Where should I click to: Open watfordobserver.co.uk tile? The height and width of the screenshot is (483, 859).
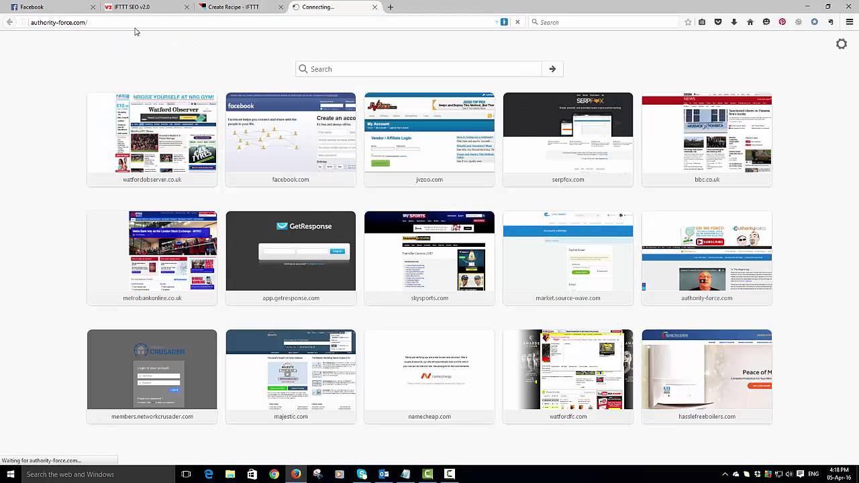point(152,140)
